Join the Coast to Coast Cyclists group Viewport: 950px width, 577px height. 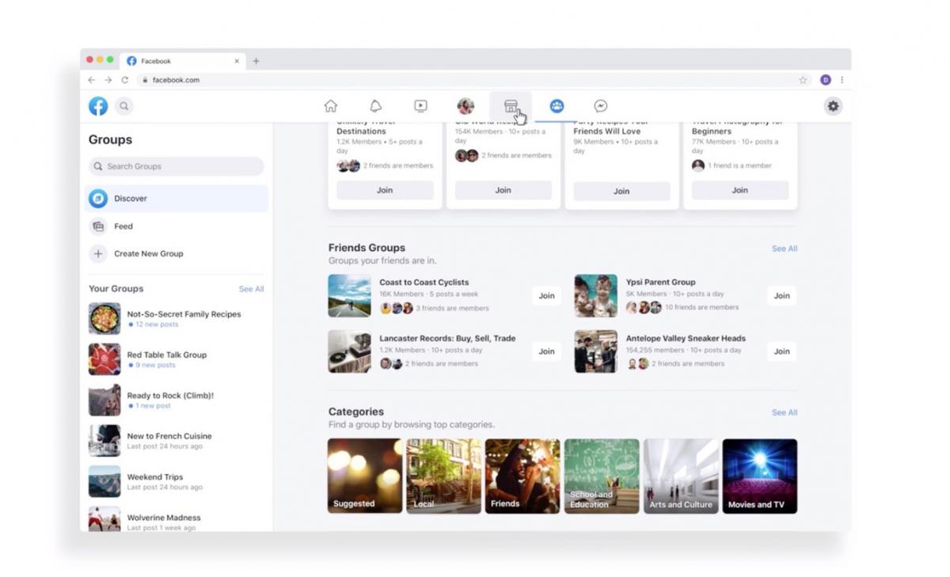546,295
